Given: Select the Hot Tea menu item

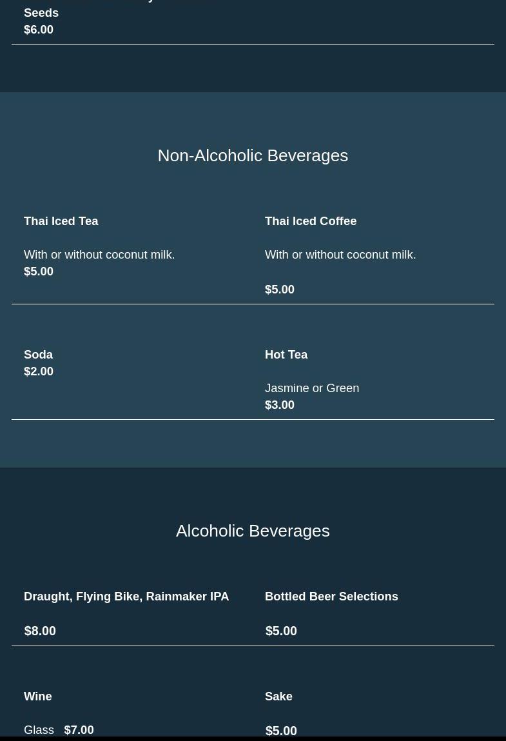Looking at the screenshot, I should (286, 355).
